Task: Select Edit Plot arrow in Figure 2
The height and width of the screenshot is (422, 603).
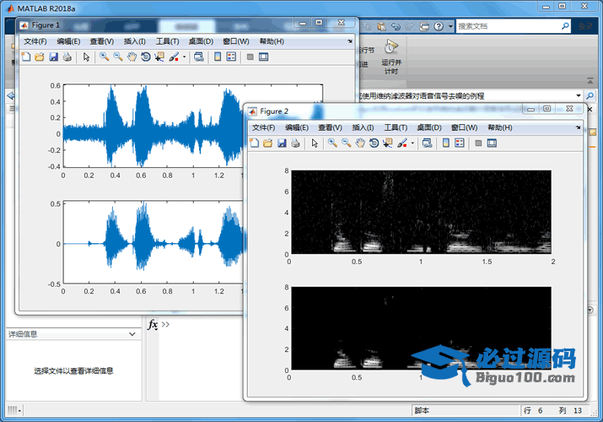Action: pyautogui.click(x=315, y=143)
